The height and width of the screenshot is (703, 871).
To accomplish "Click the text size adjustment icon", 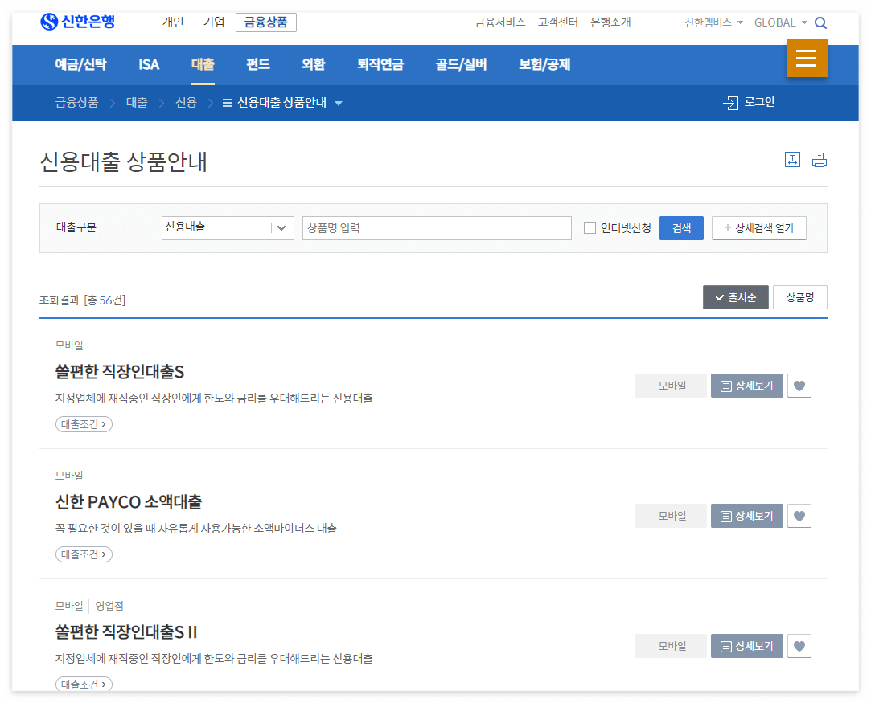I will point(792,160).
